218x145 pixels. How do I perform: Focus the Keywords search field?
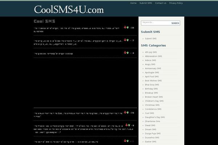pos(156,23)
